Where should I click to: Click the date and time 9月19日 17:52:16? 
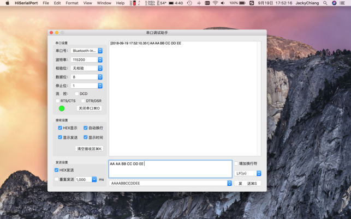coord(275,3)
